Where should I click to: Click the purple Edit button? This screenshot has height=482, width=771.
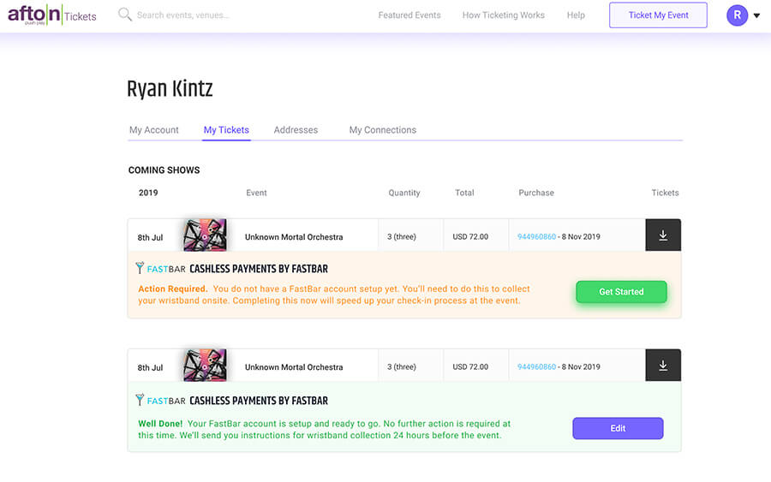click(x=618, y=428)
